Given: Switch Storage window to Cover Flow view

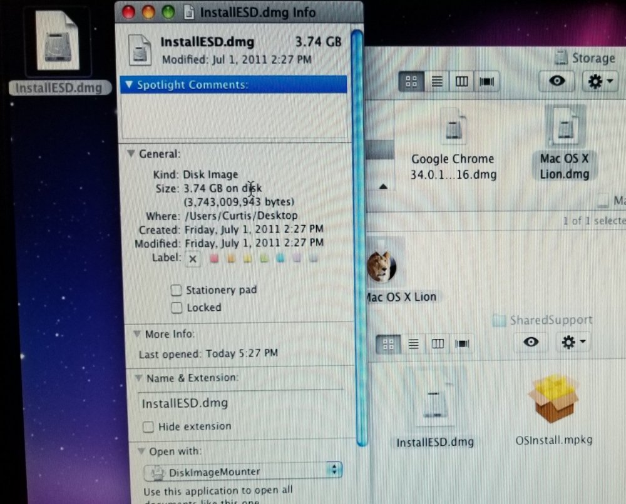Looking at the screenshot, I should coord(486,82).
